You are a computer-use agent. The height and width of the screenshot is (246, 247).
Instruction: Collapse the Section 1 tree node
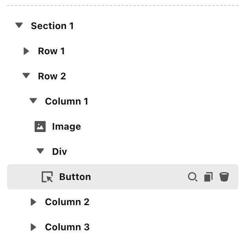click(19, 26)
